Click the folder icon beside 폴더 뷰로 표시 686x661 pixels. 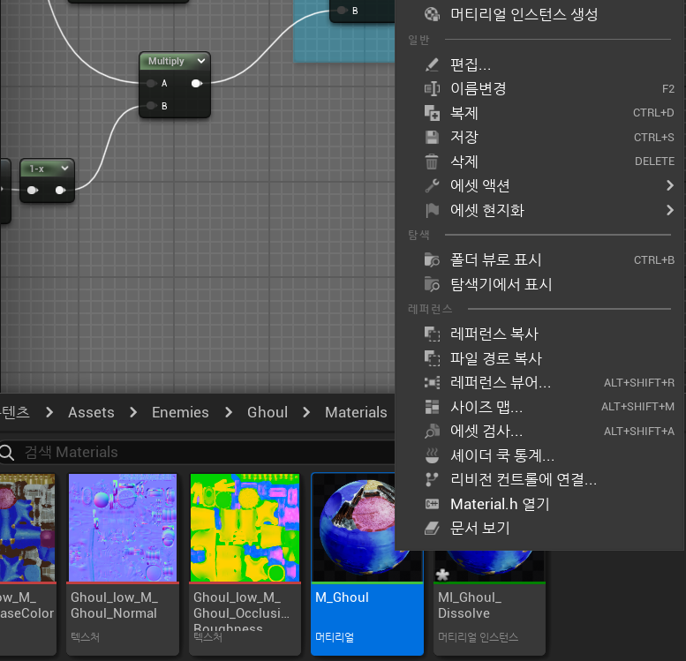[x=432, y=259]
